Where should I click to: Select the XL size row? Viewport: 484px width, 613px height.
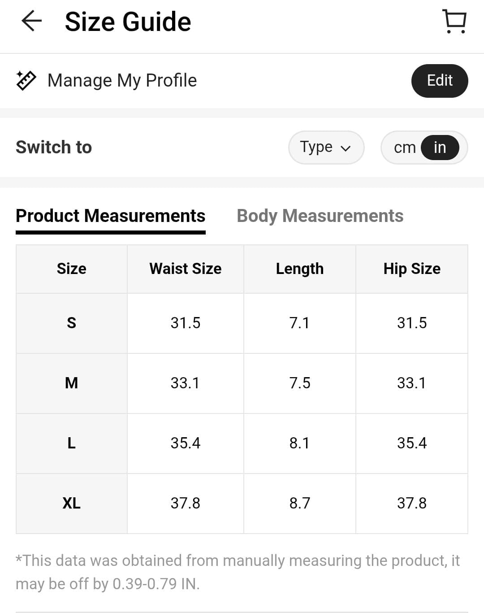(x=72, y=503)
